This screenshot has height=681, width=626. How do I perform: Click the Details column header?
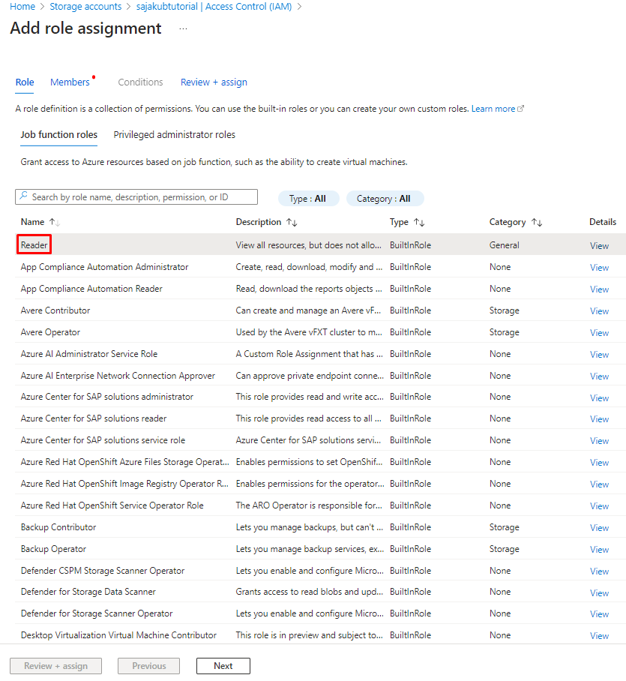603,222
